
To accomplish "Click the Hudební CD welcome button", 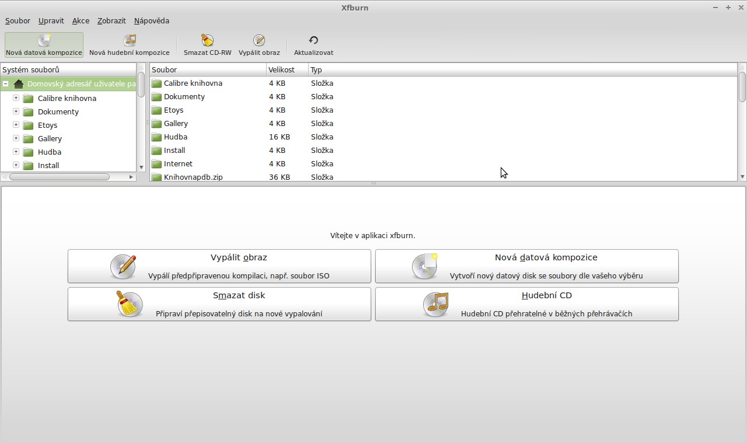I will click(527, 304).
